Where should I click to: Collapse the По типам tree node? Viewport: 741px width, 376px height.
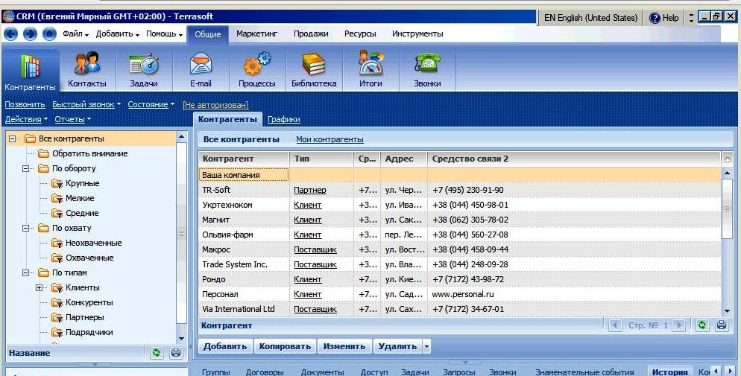[25, 273]
